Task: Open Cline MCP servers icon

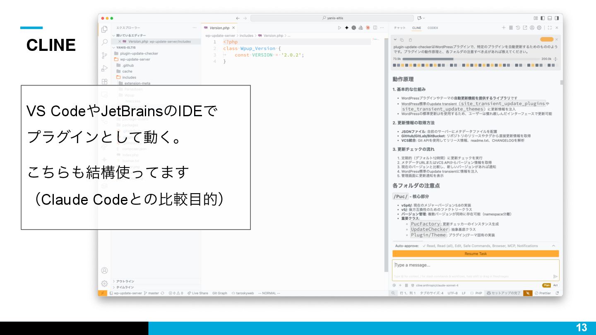Action: (x=511, y=28)
